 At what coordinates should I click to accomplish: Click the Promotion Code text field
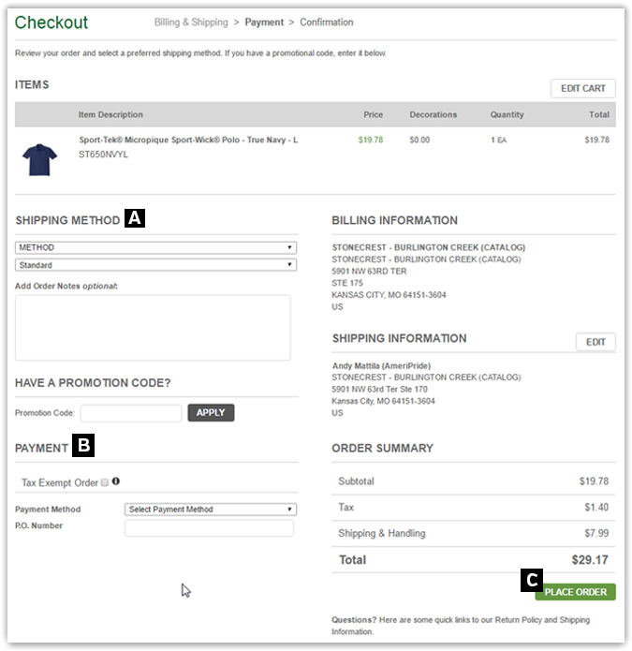point(131,413)
